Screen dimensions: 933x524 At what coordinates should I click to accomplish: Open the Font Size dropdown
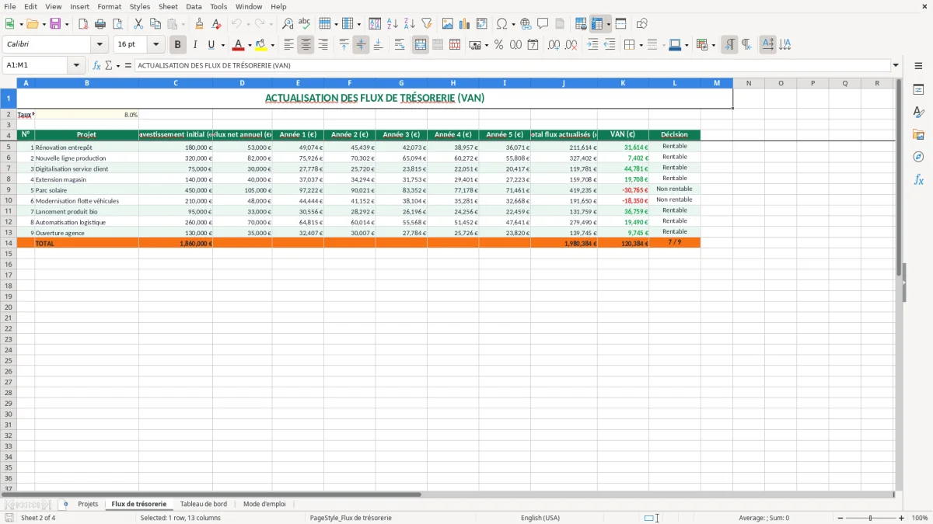point(156,45)
